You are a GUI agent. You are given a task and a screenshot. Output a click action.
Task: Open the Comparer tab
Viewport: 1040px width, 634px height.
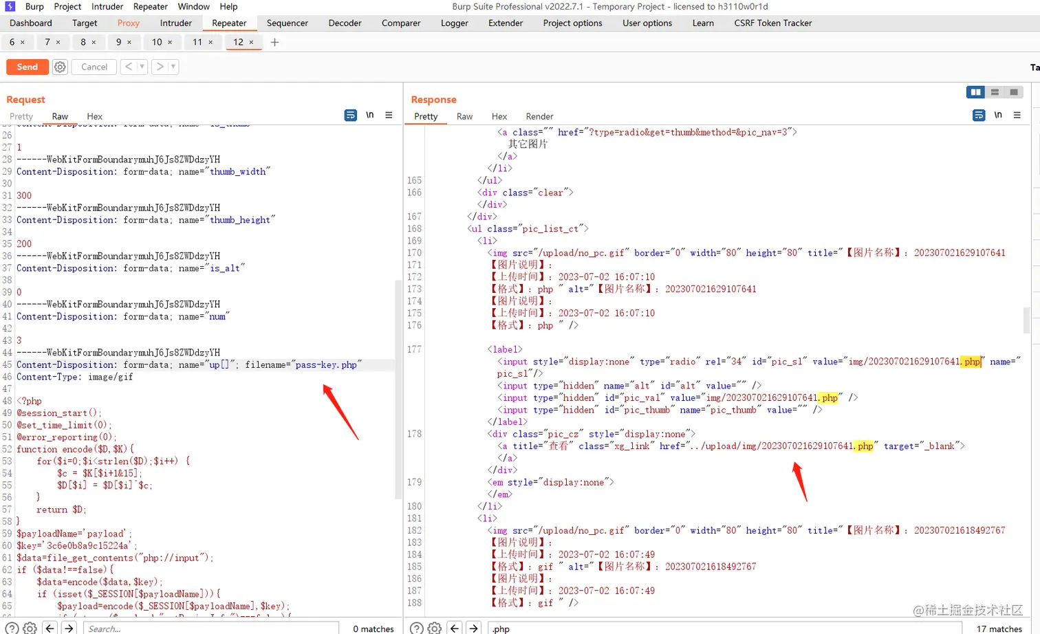click(x=401, y=23)
